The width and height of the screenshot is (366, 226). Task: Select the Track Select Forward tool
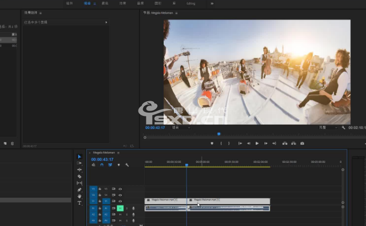(x=79, y=163)
